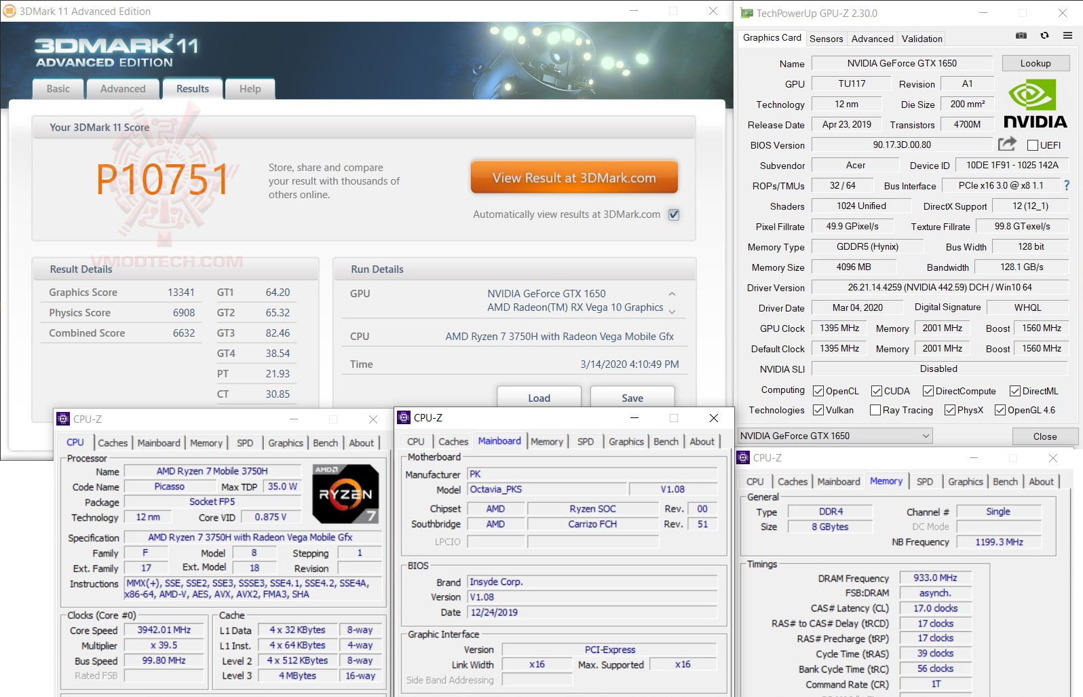
Task: Click the 3DMark 11 title bar icon
Action: (10, 11)
